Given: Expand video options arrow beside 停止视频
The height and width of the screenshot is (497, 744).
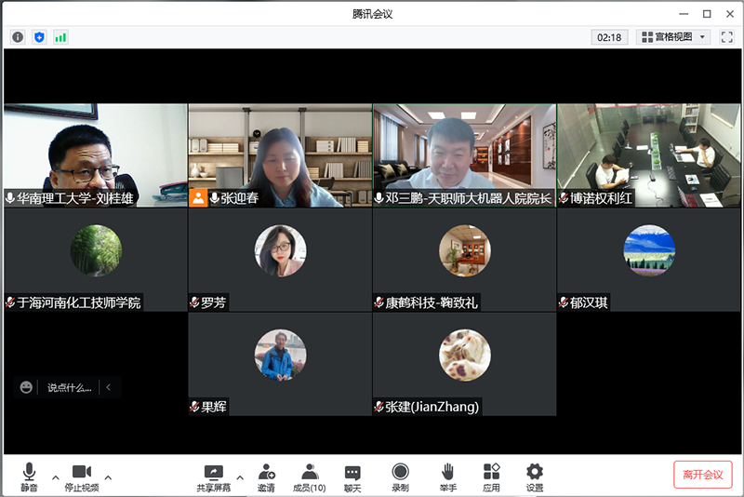Looking at the screenshot, I should [108, 477].
